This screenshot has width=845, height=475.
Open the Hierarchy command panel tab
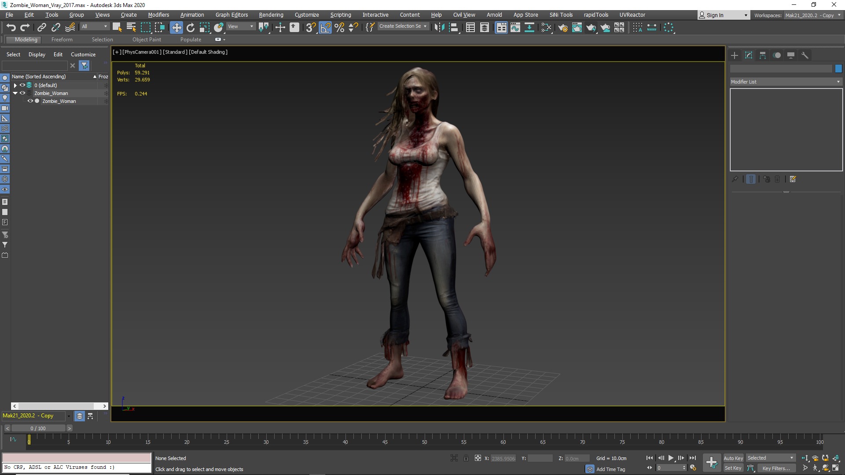point(763,55)
